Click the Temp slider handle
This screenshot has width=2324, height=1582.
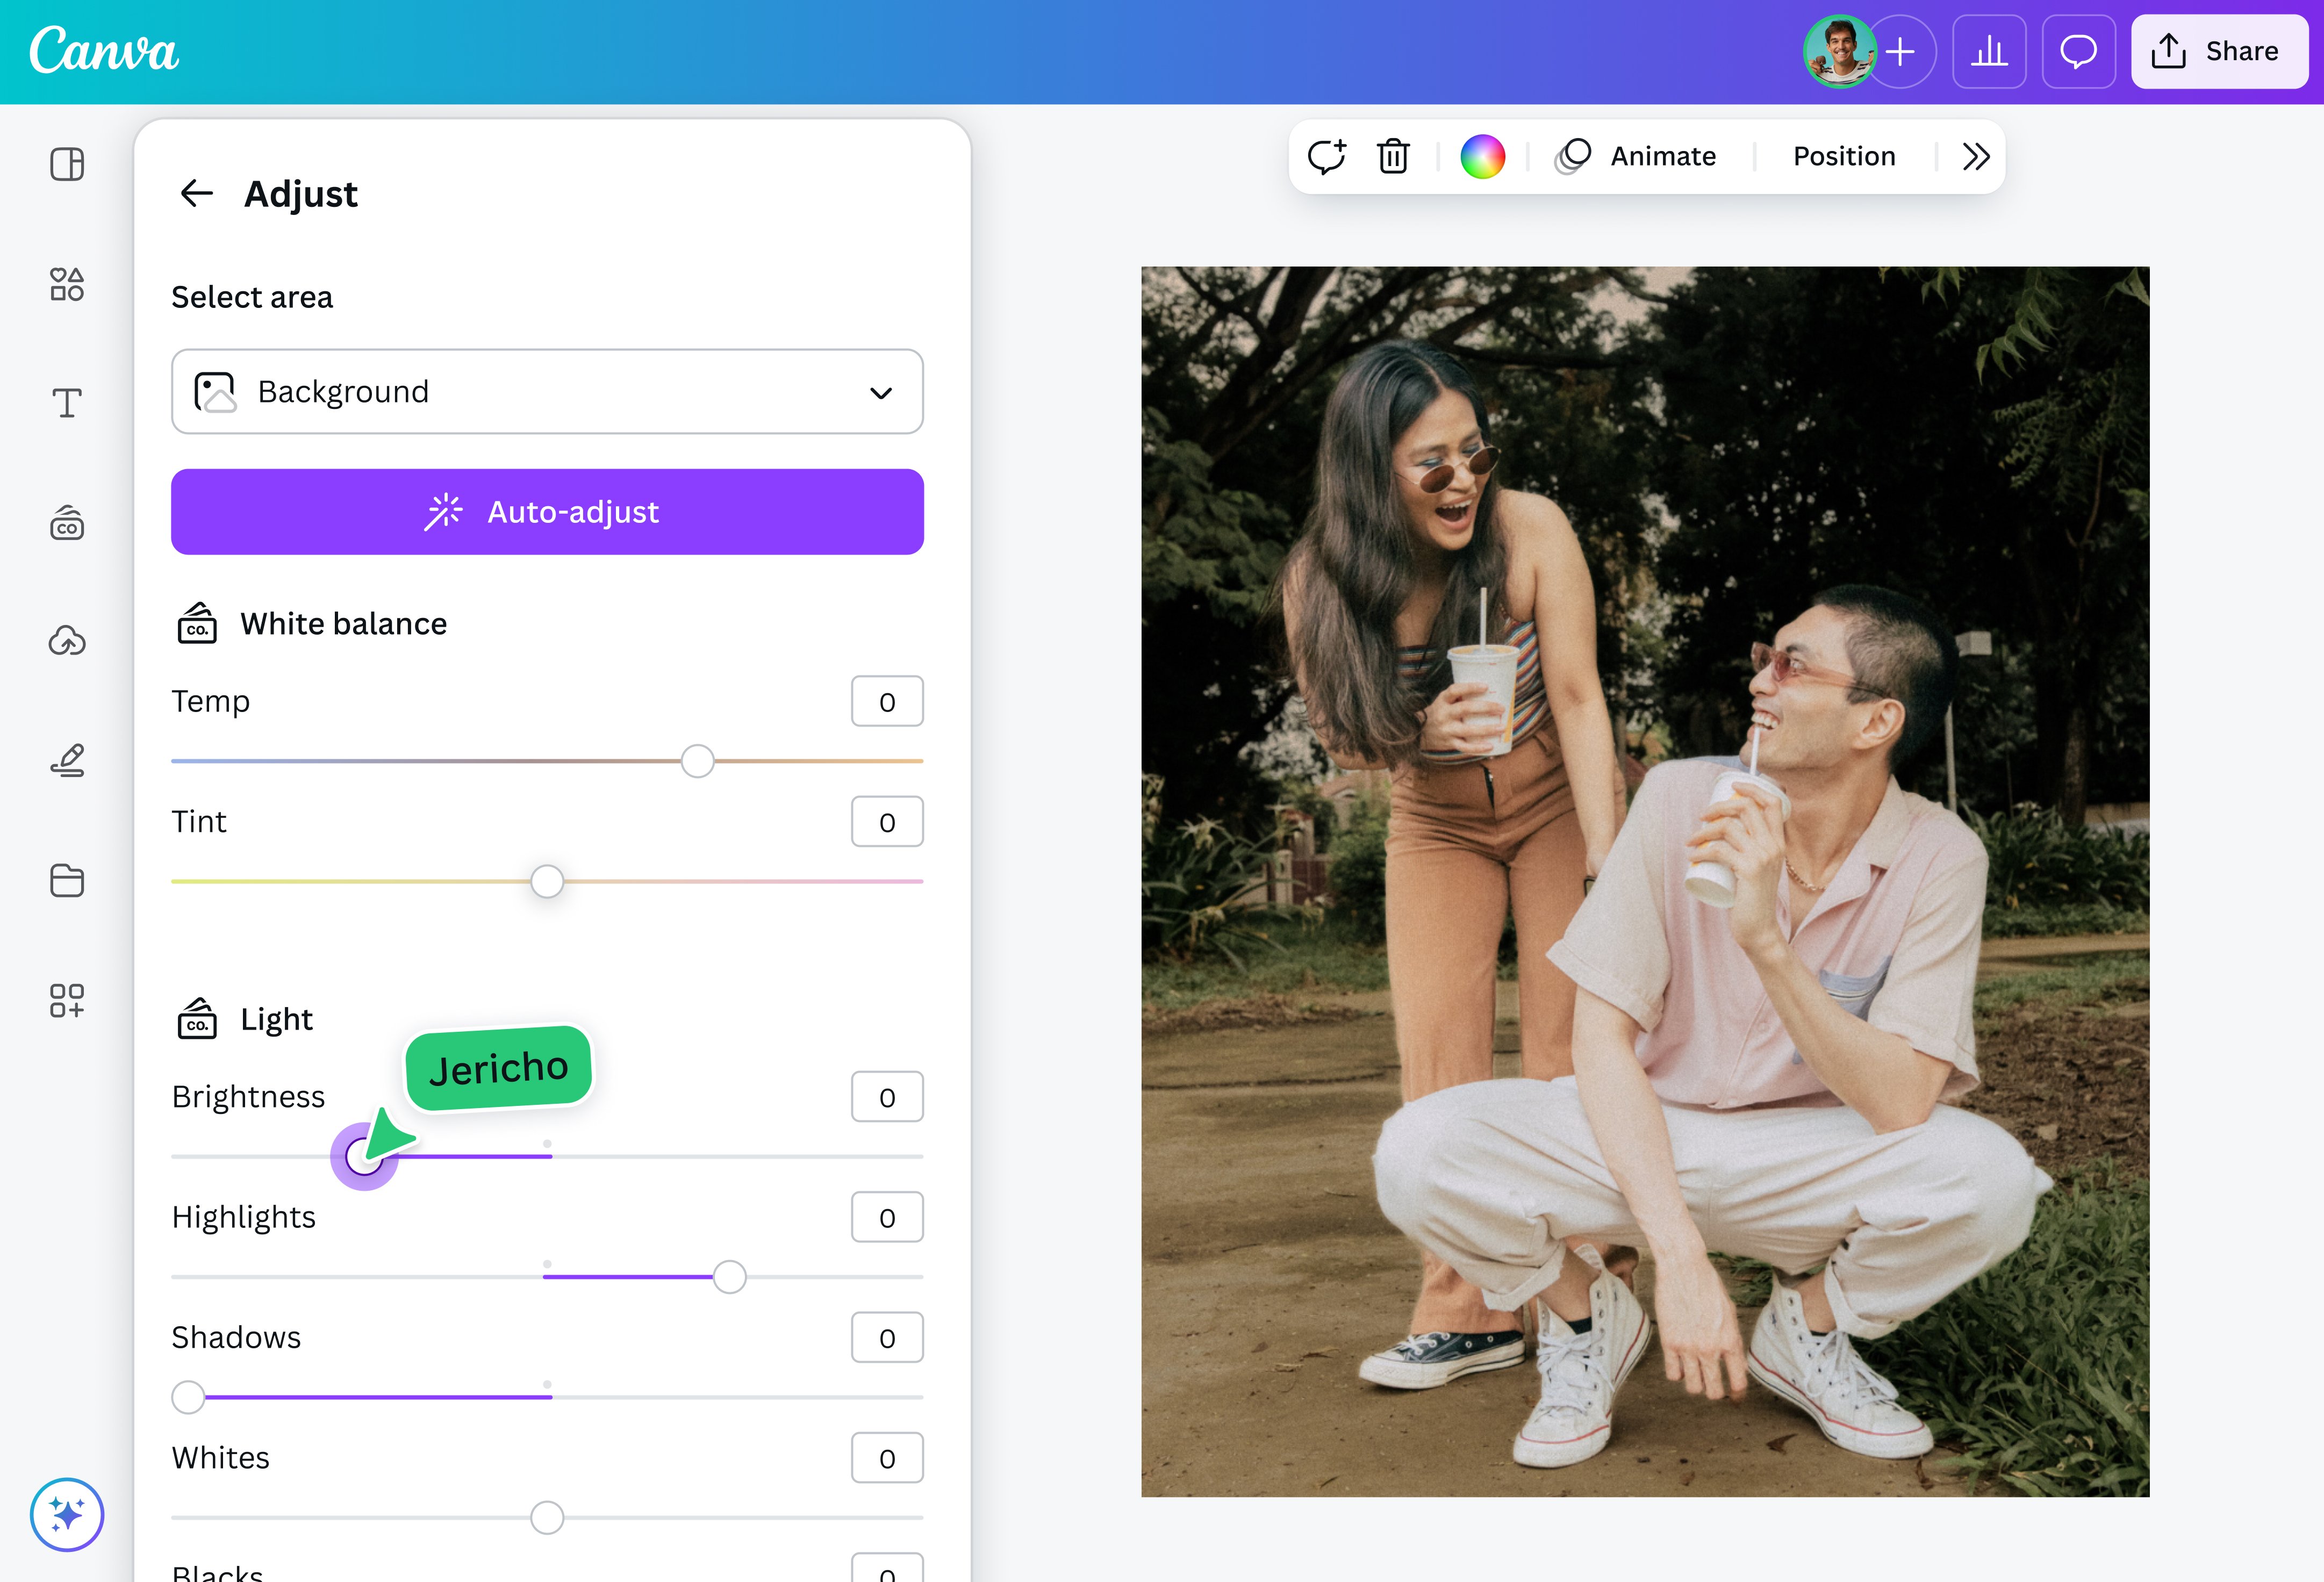coord(697,761)
